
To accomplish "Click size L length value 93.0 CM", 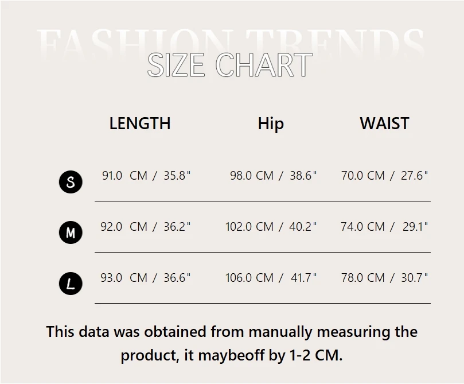I will coord(124,278).
